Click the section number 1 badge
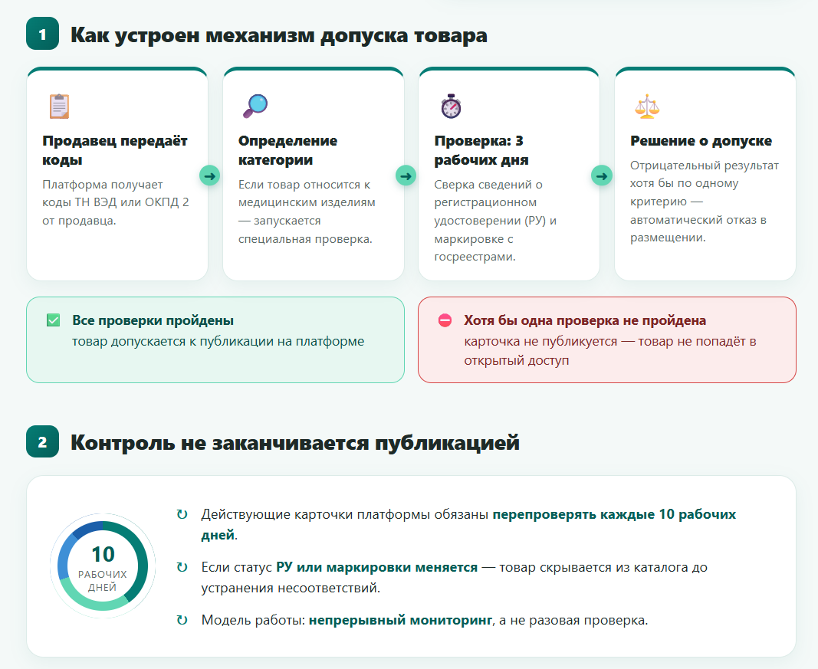The height and width of the screenshot is (669, 818). pos(43,34)
